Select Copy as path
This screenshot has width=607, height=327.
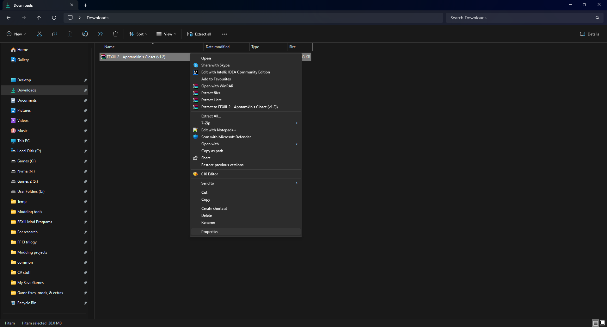(x=246, y=151)
